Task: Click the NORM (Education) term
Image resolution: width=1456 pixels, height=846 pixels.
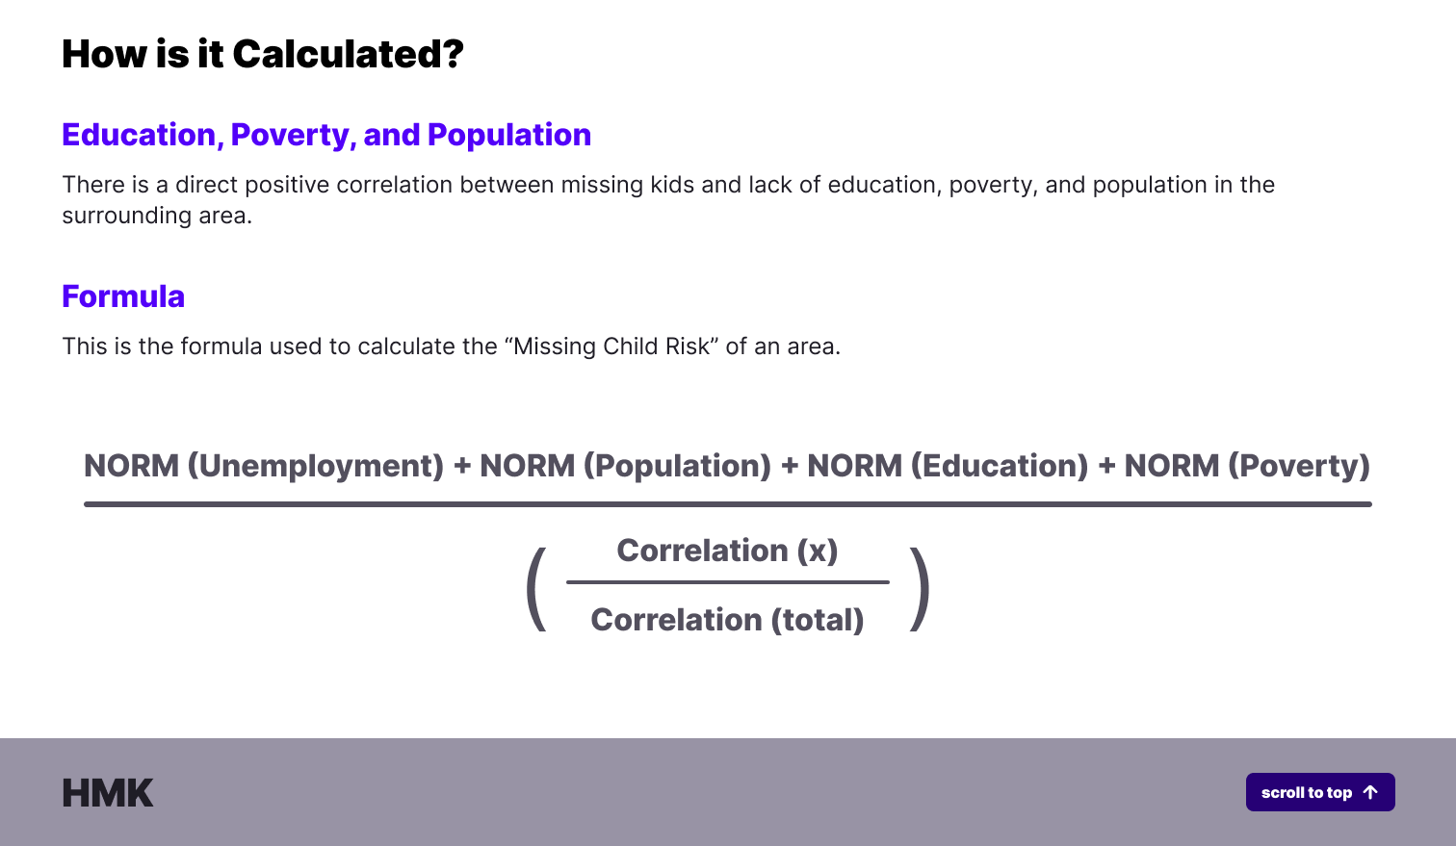Action: click(x=948, y=466)
